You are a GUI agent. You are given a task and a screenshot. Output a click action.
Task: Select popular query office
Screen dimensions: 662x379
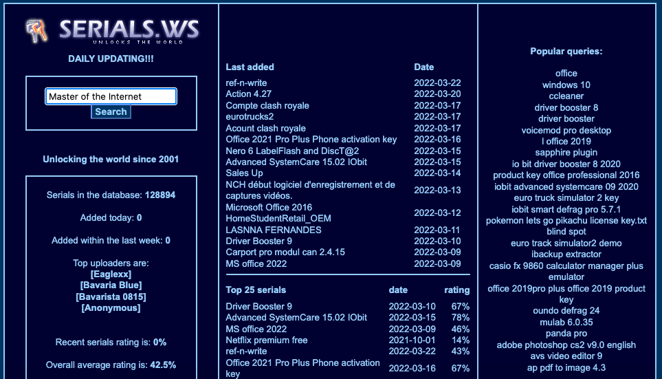[x=566, y=74]
